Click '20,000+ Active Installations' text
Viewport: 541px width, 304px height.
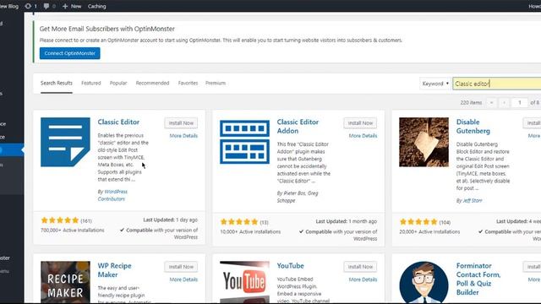(x=429, y=232)
